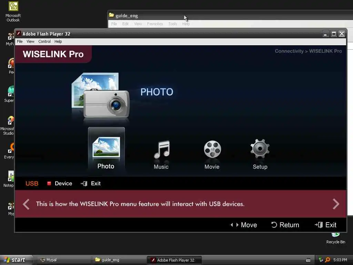Click the keyboard icon in taskbar
Screen dimensions: 353x265
click(308, 260)
